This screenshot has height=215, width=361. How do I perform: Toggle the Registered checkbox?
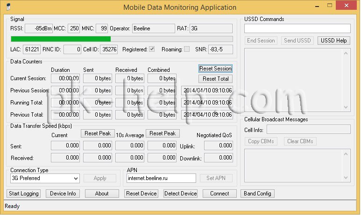click(x=152, y=49)
